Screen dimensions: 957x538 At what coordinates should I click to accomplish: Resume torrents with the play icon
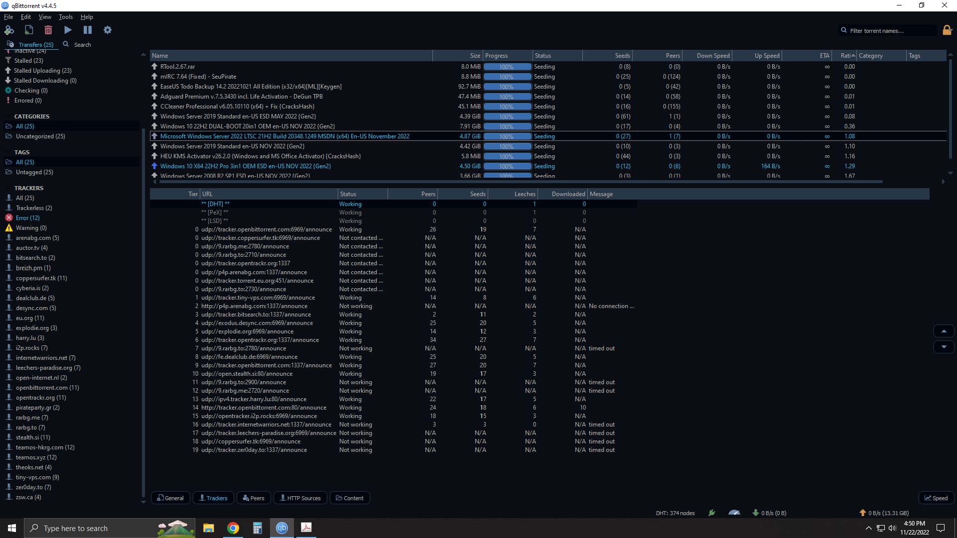(x=68, y=30)
